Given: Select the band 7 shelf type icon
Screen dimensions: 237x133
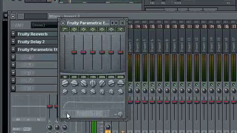Looking at the screenshot, I should tap(120, 30).
